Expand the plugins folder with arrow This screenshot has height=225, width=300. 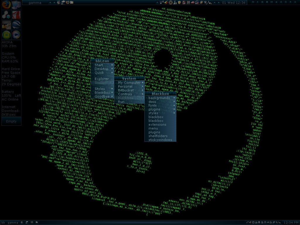coord(160,109)
